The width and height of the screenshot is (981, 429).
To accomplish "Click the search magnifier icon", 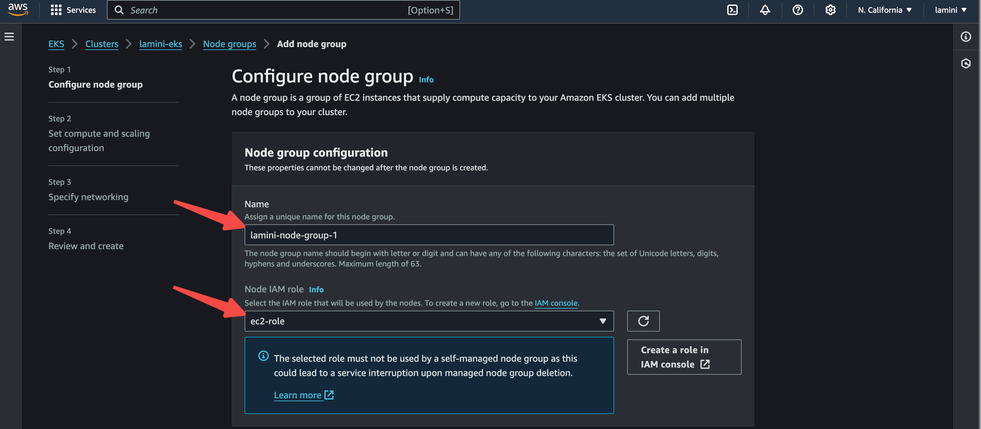I will coord(119,10).
